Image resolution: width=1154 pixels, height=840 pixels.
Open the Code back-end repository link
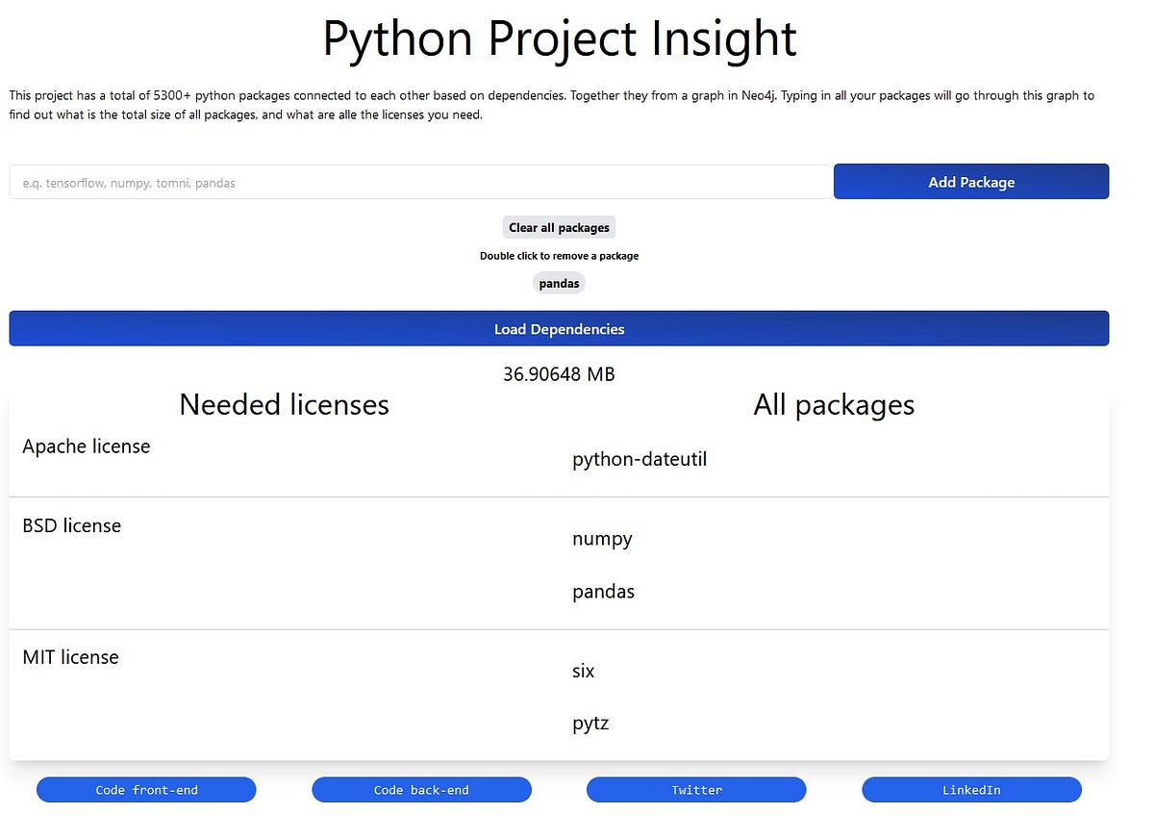[421, 789]
